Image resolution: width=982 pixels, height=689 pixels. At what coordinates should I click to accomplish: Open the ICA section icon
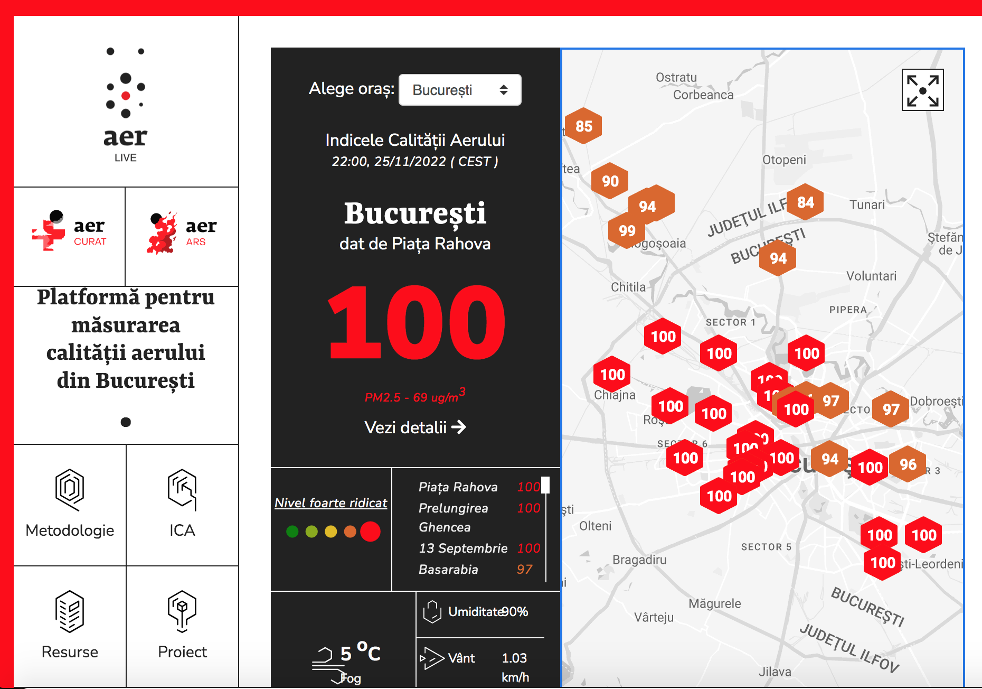(182, 490)
